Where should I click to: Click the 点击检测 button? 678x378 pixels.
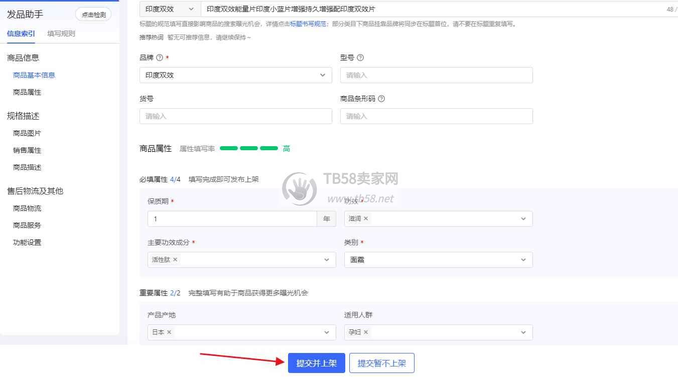tap(93, 15)
